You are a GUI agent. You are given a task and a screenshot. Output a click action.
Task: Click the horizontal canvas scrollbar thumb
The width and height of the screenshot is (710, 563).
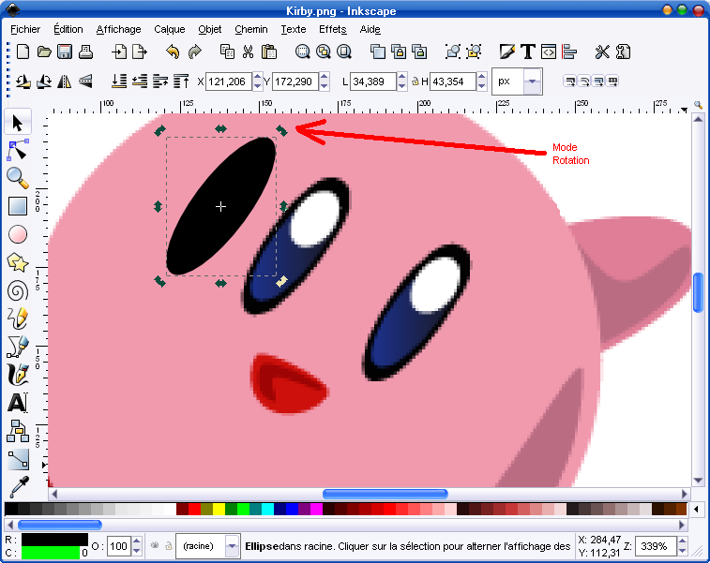[x=385, y=494]
